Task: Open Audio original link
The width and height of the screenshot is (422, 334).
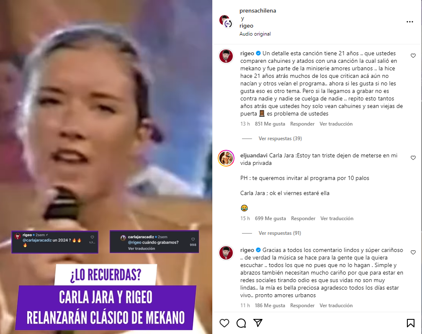Action: (x=255, y=34)
